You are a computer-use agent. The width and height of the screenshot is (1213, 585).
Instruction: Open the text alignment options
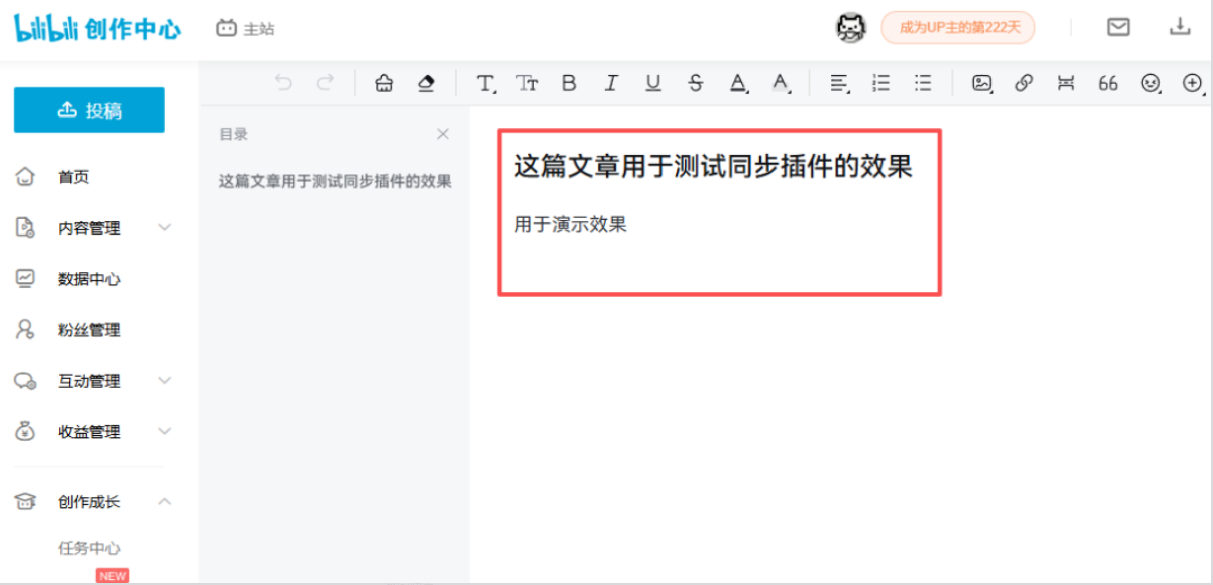pyautogui.click(x=840, y=83)
